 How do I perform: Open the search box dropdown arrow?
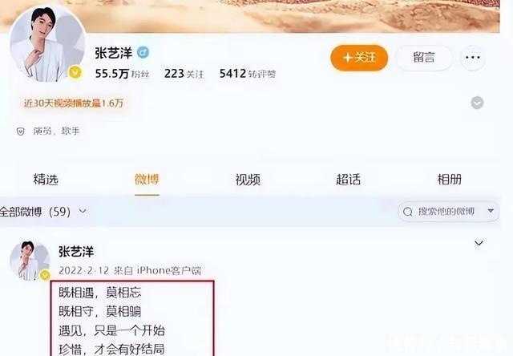[x=491, y=211]
